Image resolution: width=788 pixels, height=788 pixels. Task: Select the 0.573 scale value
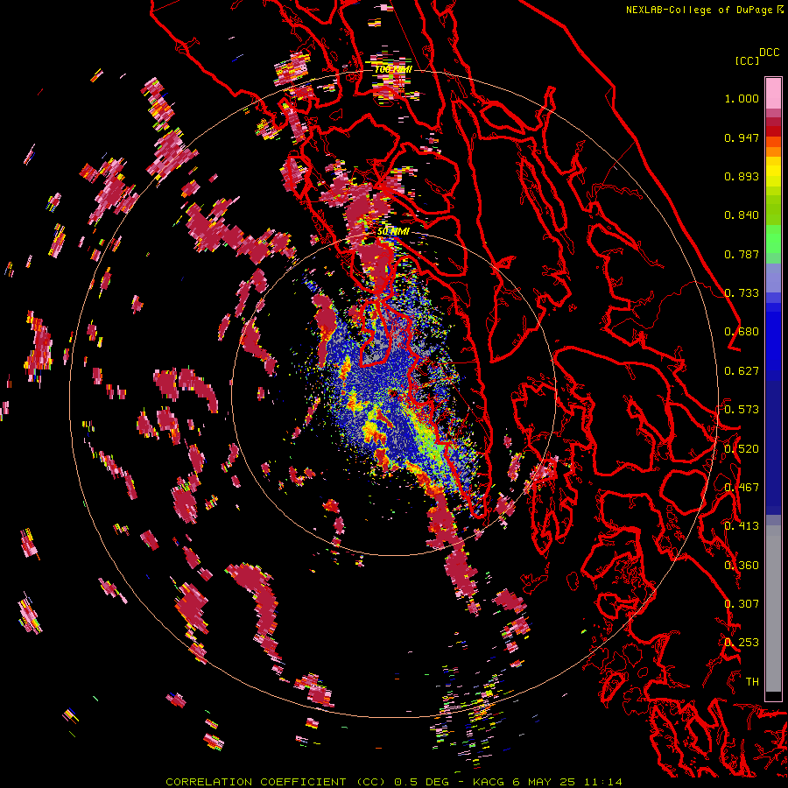coord(742,410)
